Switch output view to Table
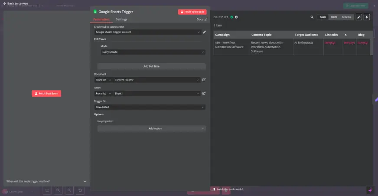Image resolution: width=378 pixels, height=196 pixels. pyautogui.click(x=323, y=17)
